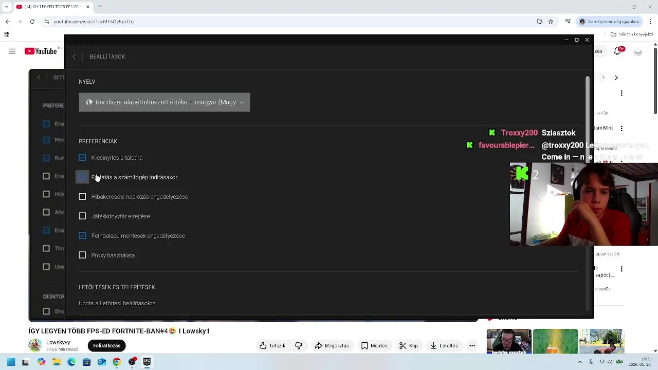The image size is (658, 370).
Task: Open the YouTube account avatar menu
Action: [x=638, y=52]
